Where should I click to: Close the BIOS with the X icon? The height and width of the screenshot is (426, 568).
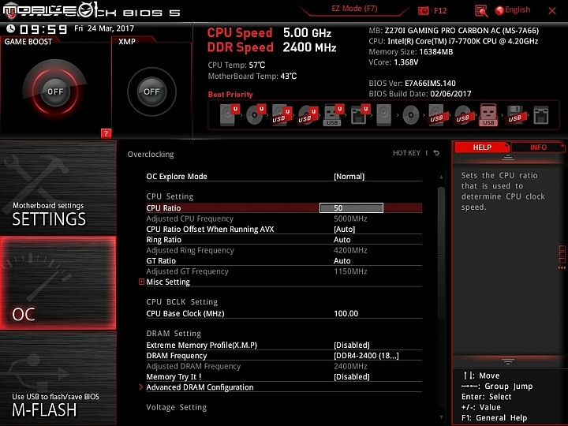(x=552, y=11)
